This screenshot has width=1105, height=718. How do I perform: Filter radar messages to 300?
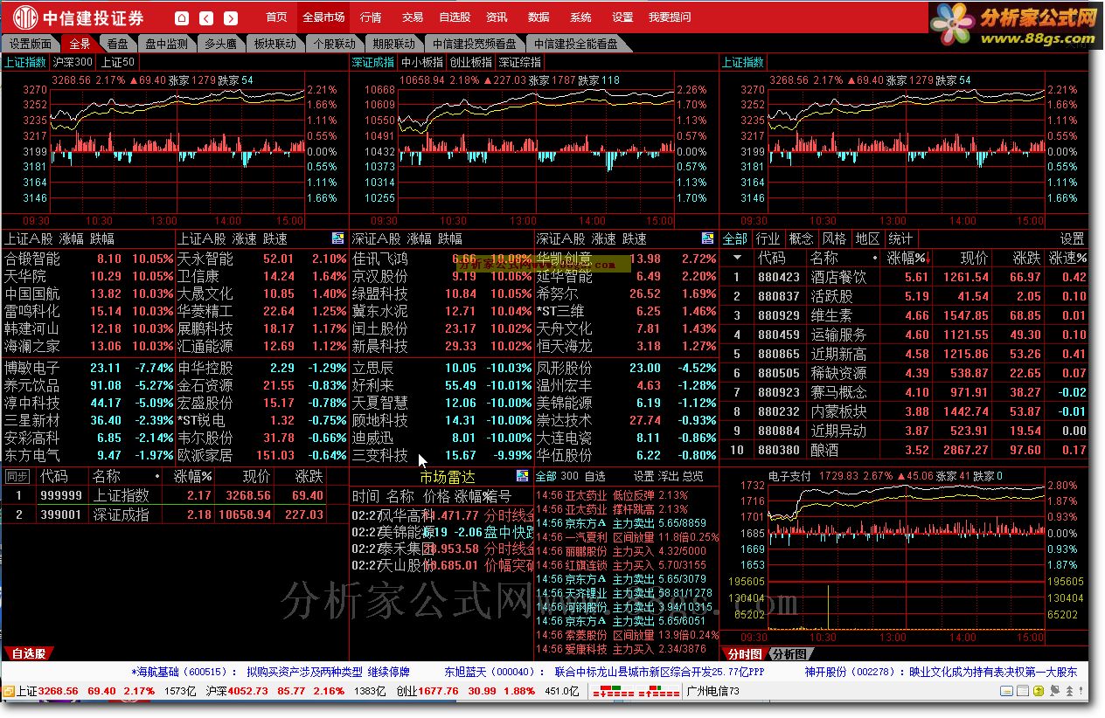(x=569, y=476)
